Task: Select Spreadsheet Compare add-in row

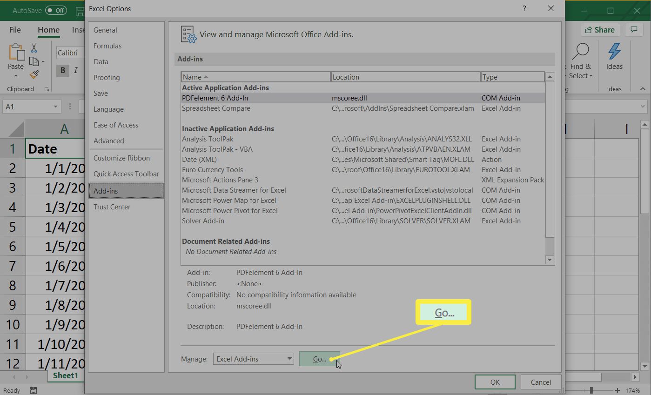Action: coord(362,108)
